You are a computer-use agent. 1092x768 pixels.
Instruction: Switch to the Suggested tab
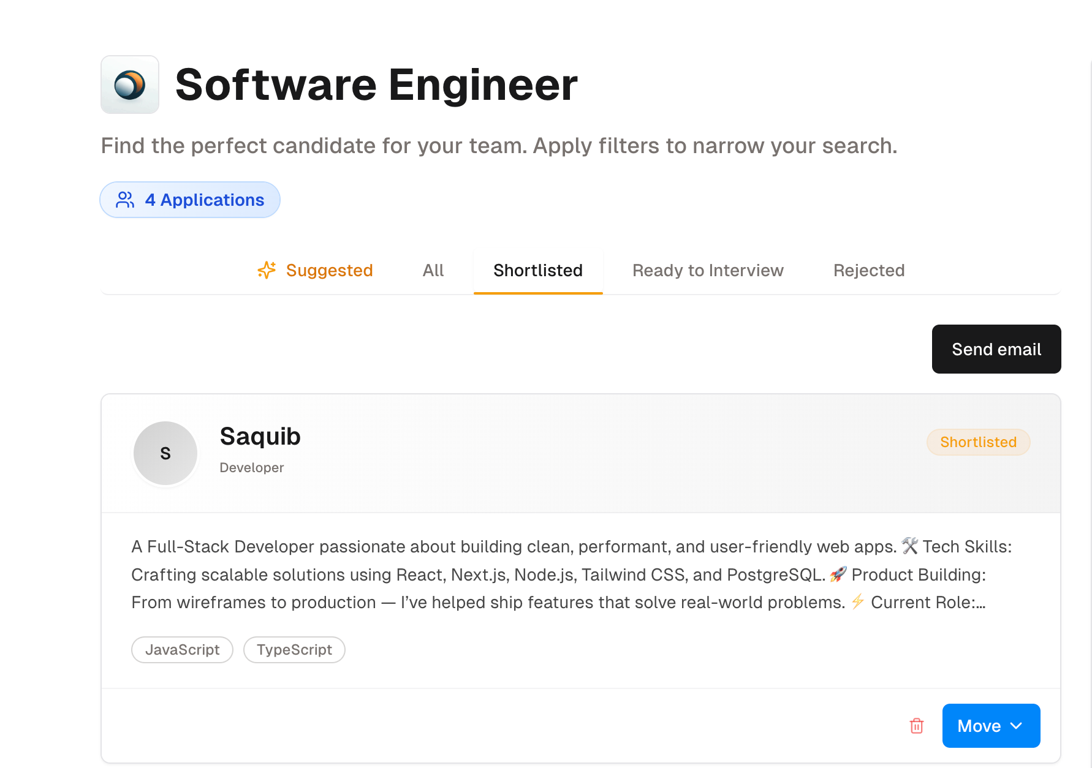[x=329, y=270]
